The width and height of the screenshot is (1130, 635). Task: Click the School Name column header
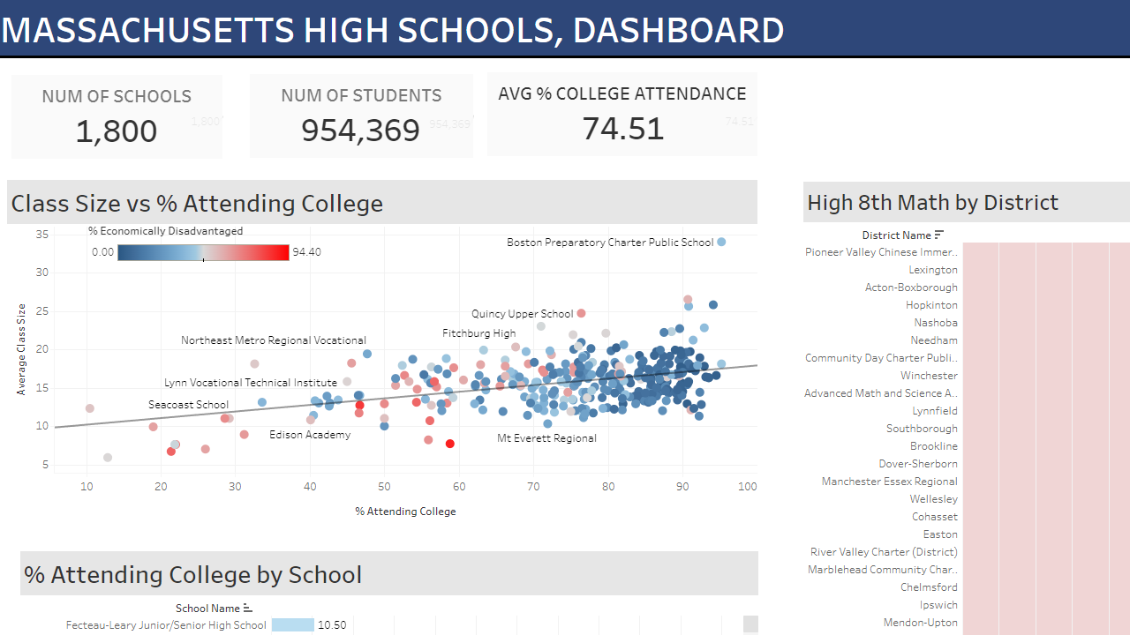[207, 609]
